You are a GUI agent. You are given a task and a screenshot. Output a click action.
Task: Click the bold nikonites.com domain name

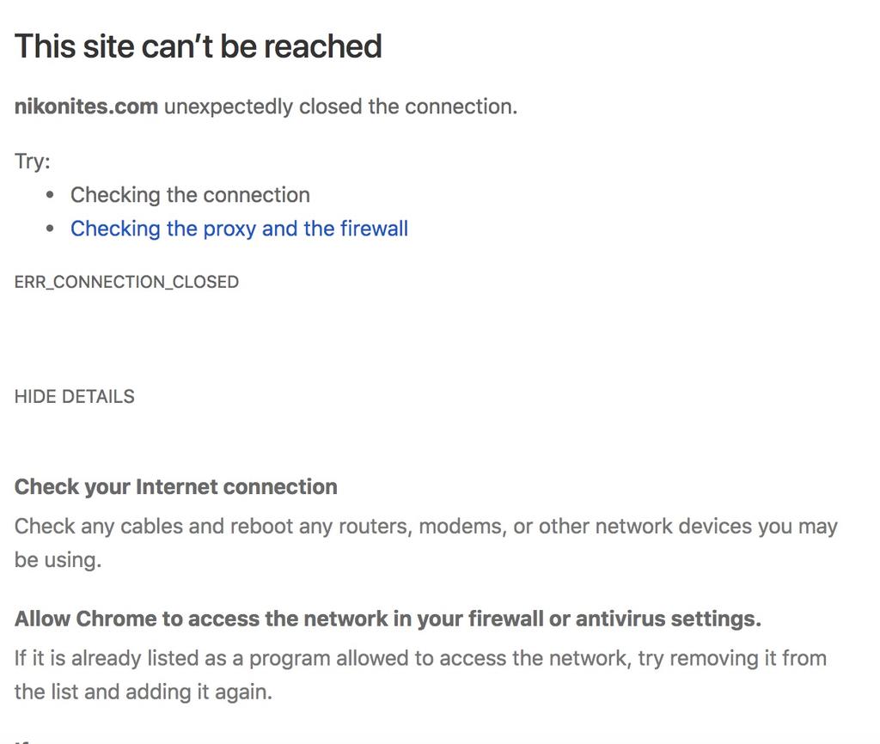(x=86, y=107)
